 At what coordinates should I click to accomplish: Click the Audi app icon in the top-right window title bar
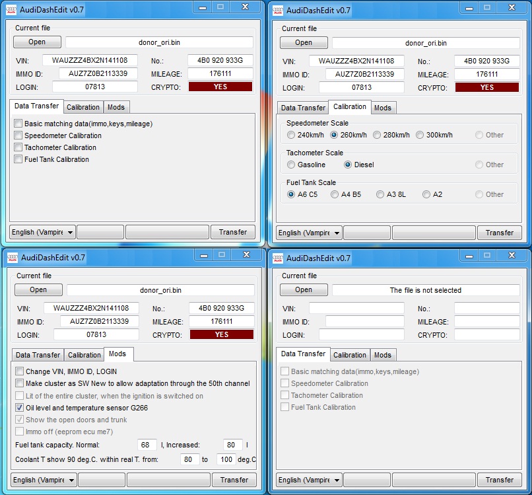pyautogui.click(x=278, y=11)
